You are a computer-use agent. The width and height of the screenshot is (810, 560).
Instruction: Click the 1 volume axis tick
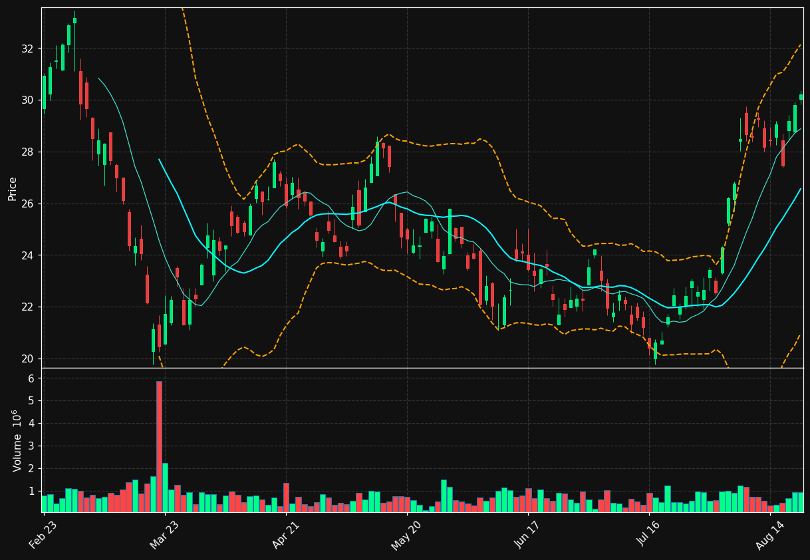[x=31, y=491]
